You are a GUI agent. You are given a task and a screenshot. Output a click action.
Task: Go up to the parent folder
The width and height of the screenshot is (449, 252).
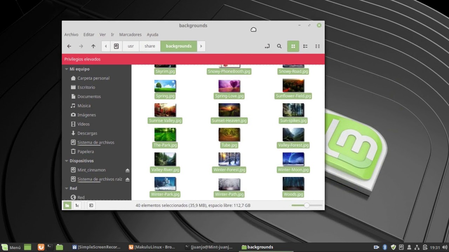[x=93, y=46]
